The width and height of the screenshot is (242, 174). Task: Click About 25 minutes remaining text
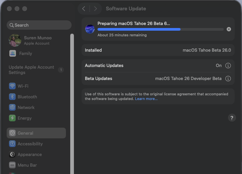pyautogui.click(x=122, y=35)
